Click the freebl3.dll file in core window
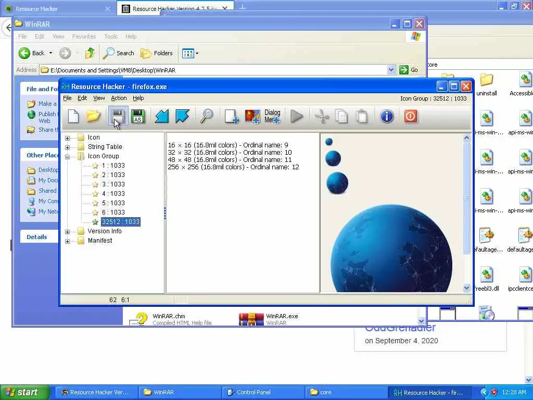The height and width of the screenshot is (400, 533). point(487,280)
